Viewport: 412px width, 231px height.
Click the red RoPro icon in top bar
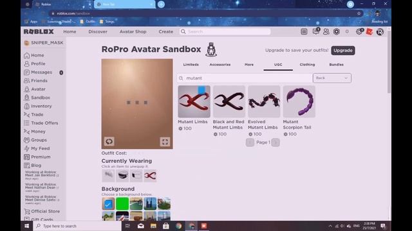[x=370, y=31]
